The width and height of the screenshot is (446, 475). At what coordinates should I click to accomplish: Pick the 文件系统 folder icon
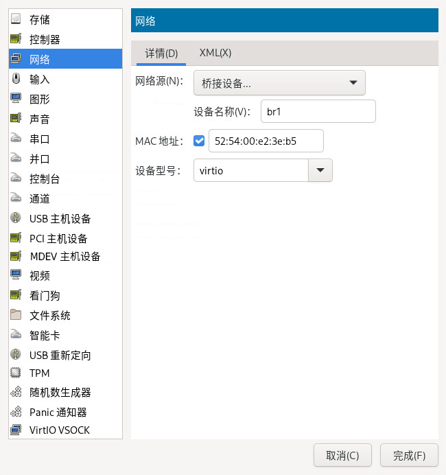(x=16, y=315)
